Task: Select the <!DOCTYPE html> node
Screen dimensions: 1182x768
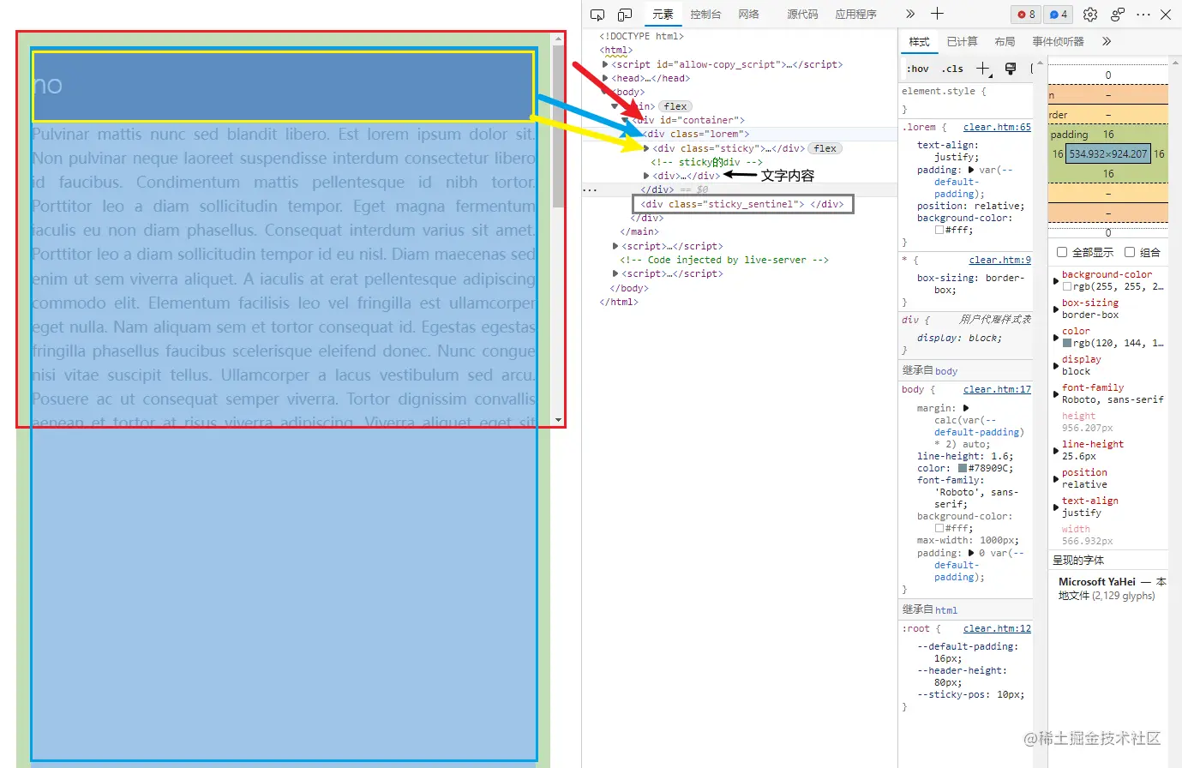Action: click(x=641, y=36)
